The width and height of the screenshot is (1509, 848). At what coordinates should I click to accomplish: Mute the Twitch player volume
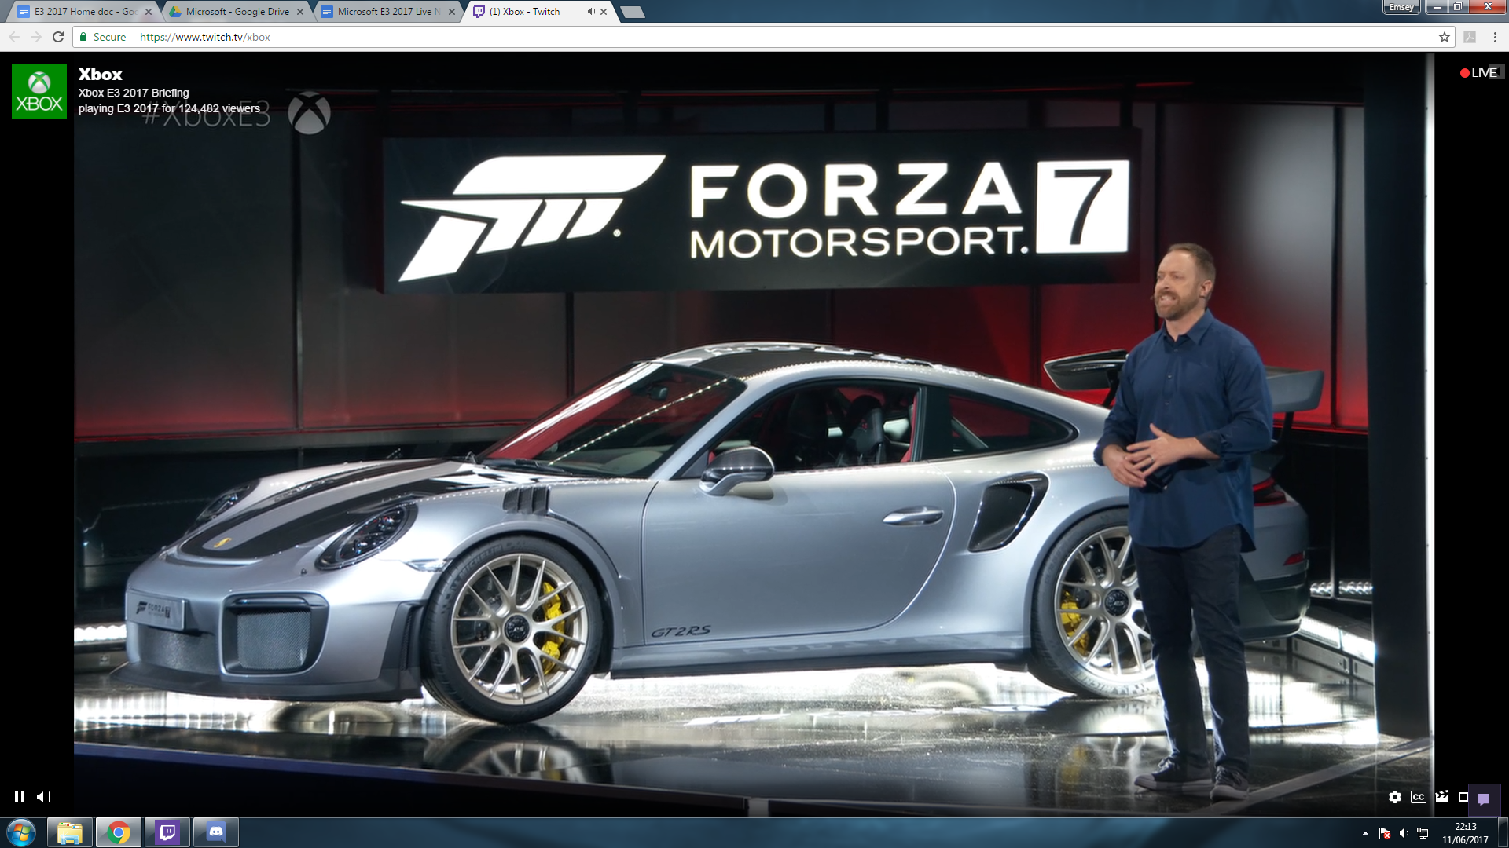(x=43, y=797)
